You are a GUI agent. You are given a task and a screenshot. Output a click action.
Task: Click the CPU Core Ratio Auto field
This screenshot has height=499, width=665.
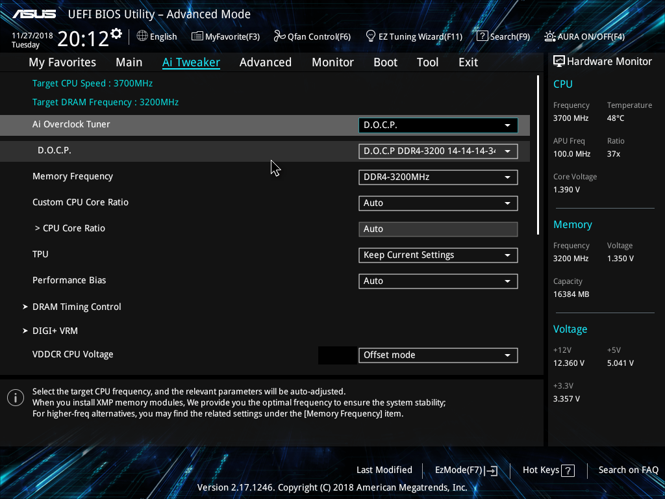(438, 229)
